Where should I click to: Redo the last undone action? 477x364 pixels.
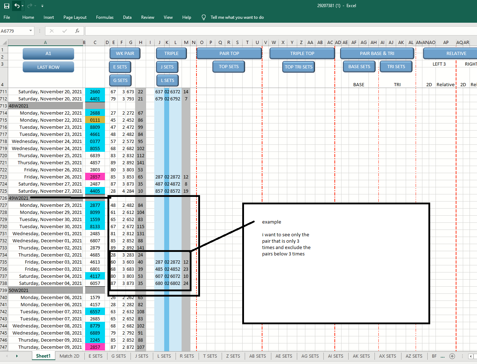(30, 6)
